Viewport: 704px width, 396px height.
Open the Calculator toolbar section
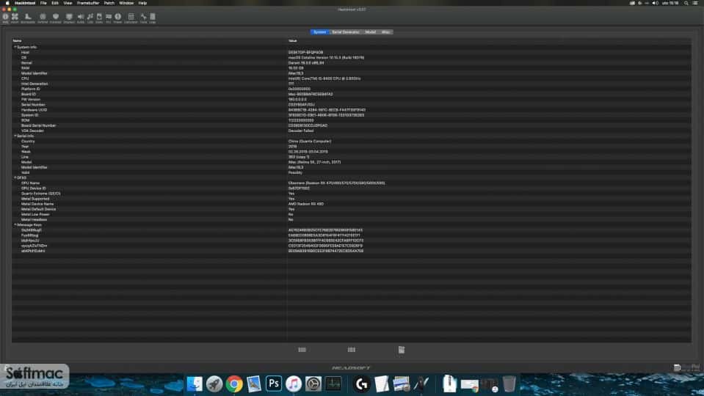[x=131, y=18]
